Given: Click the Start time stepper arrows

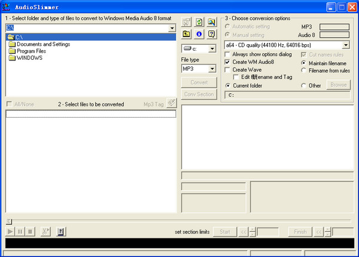Looking at the screenshot, I should 252,232.
